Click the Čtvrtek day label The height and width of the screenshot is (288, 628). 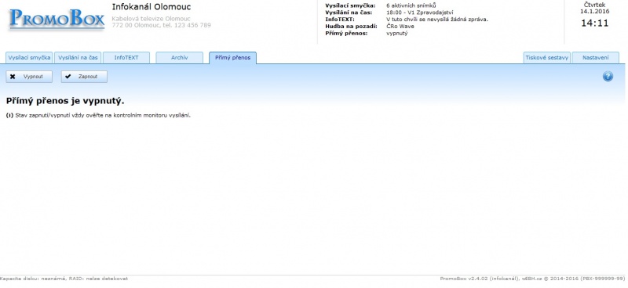click(x=595, y=5)
